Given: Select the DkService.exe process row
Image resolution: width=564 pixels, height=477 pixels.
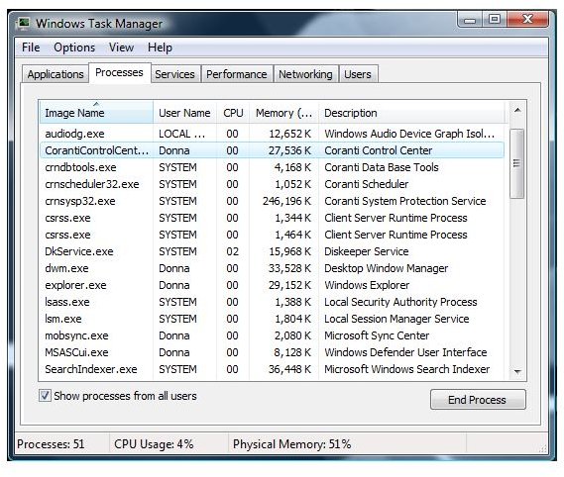Looking at the screenshot, I should tap(272, 251).
